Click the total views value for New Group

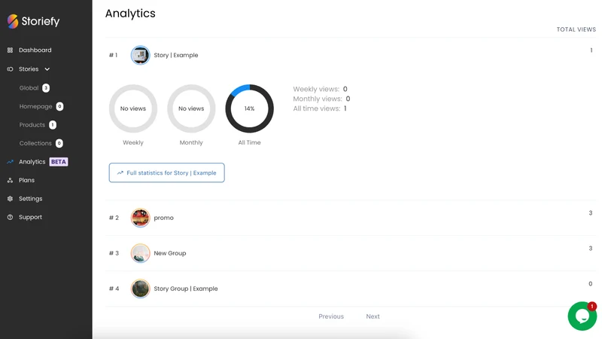591,249
